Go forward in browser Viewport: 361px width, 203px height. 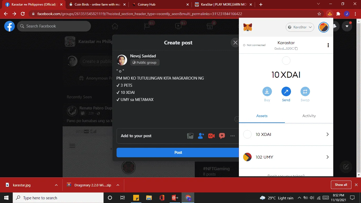[14, 14]
